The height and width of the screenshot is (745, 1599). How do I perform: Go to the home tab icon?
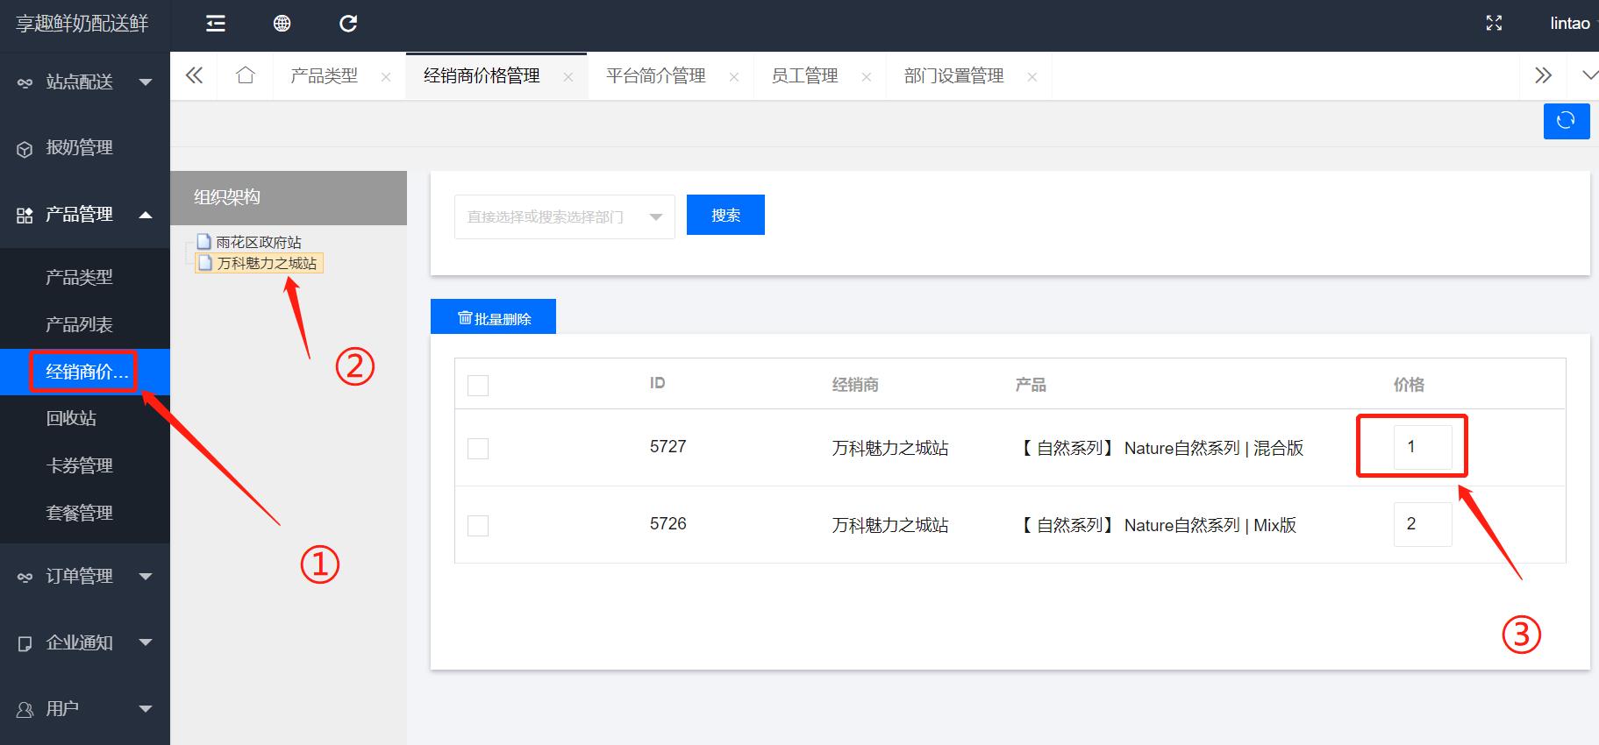point(246,76)
